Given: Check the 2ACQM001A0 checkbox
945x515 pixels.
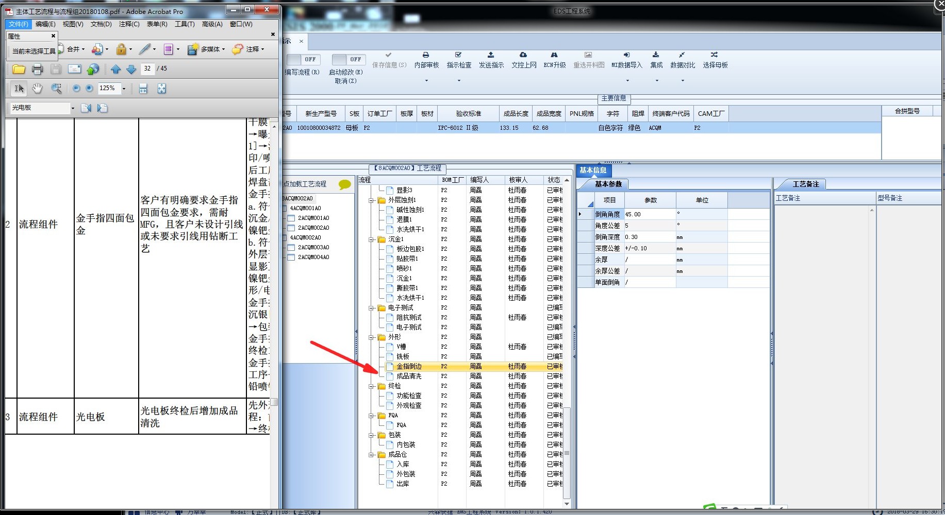Looking at the screenshot, I should point(291,218).
